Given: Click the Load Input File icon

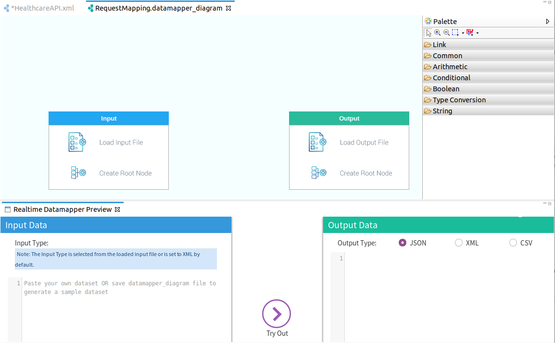Looking at the screenshot, I should point(77,142).
